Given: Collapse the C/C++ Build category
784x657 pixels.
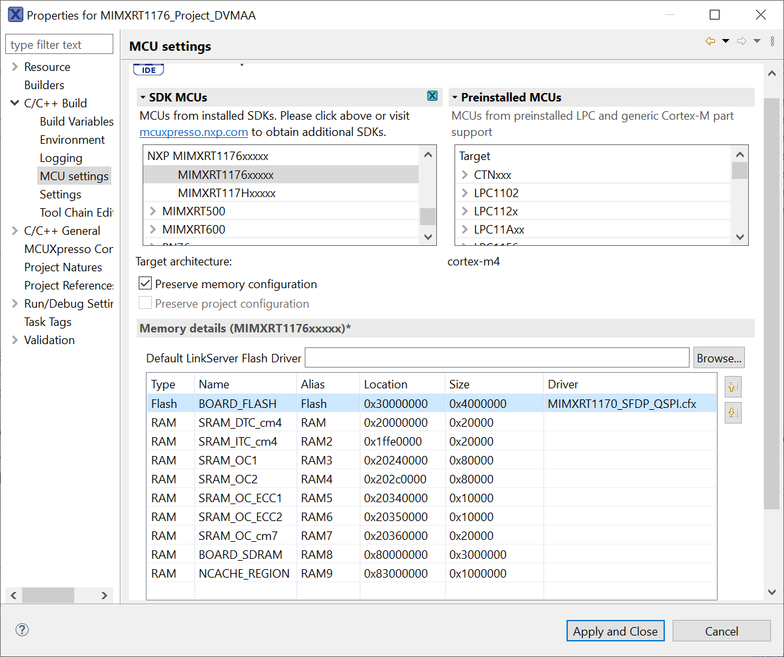Looking at the screenshot, I should coord(14,103).
